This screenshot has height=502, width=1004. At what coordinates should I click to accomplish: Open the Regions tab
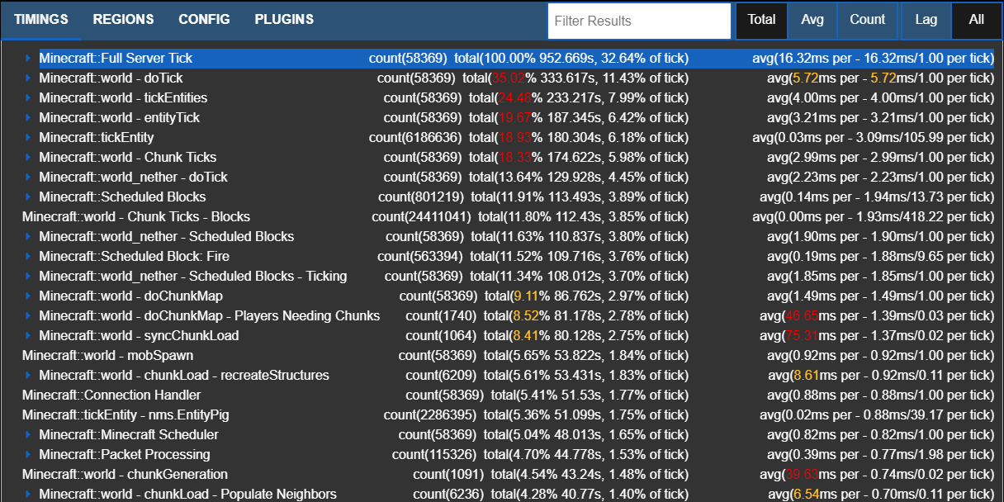(x=123, y=20)
